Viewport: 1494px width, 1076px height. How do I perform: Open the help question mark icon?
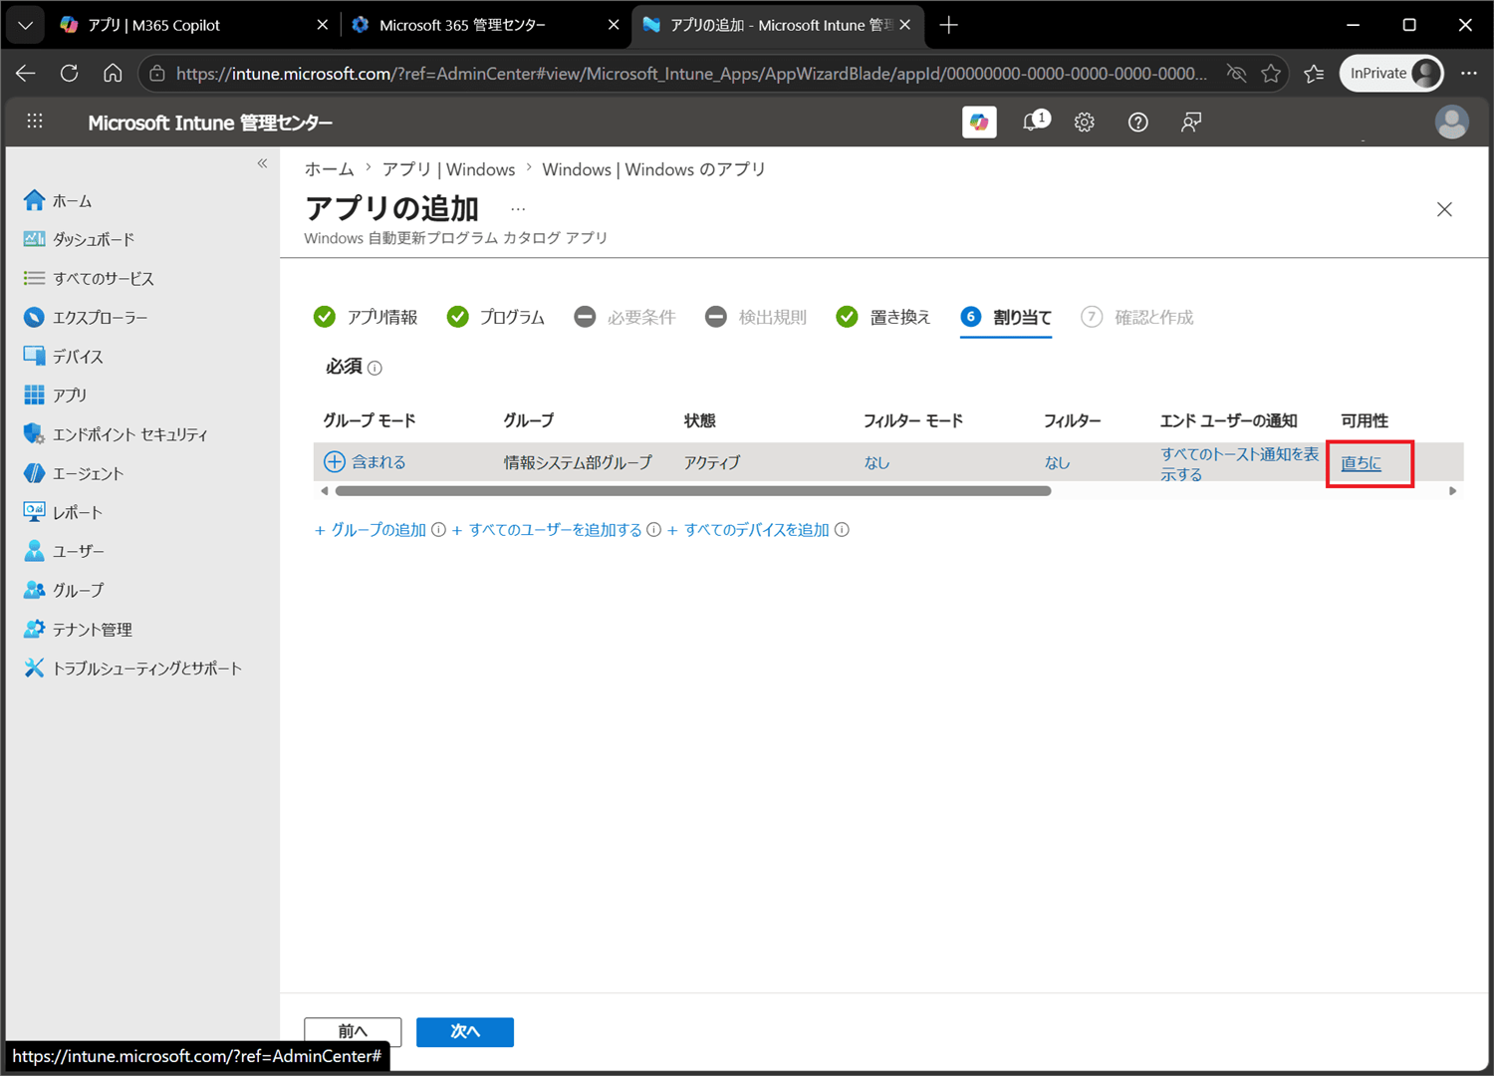click(1137, 122)
